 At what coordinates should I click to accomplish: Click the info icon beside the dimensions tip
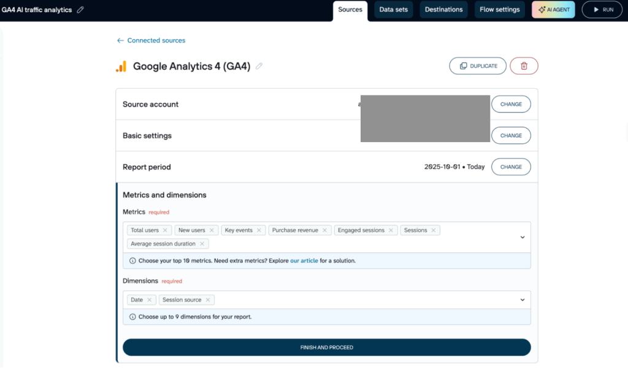(x=132, y=317)
